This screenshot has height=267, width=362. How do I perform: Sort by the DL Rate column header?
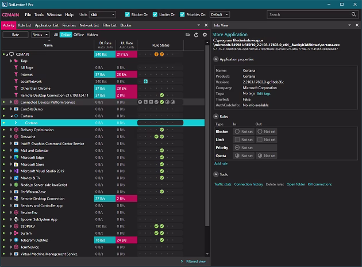pyautogui.click(x=105, y=45)
